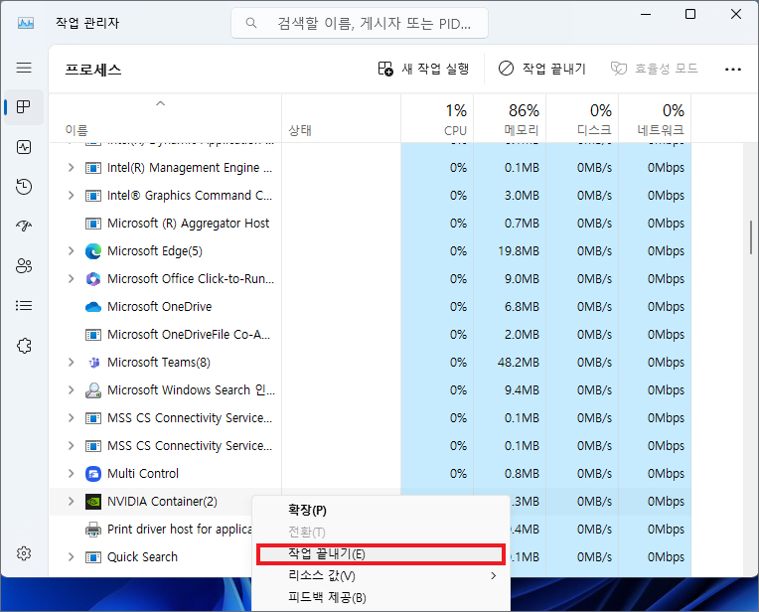The image size is (759, 612).
Task: Sort by the 메모리 column header
Action: (x=510, y=118)
